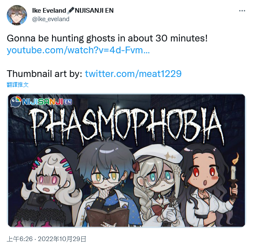Open the three-dot more options menu
The height and width of the screenshot is (250, 253).
(242, 11)
